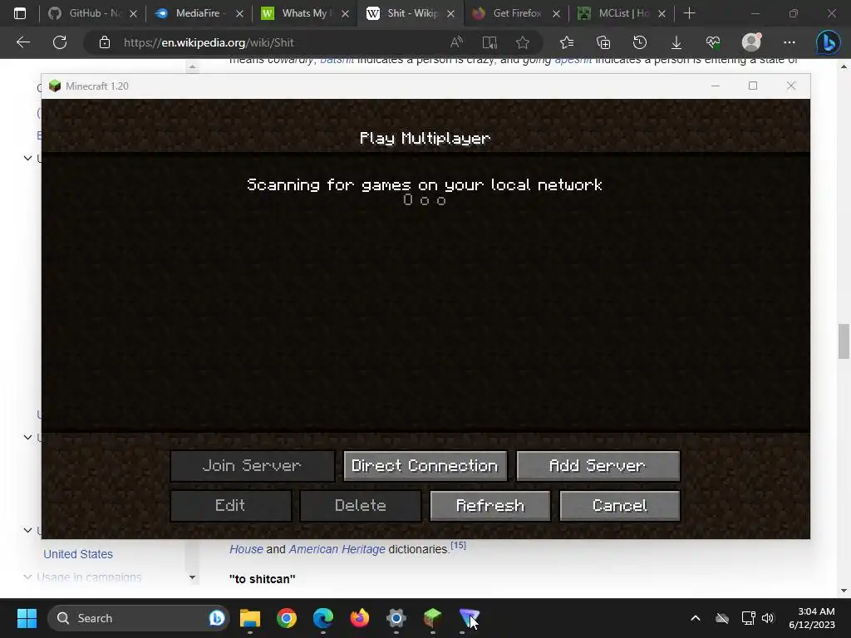This screenshot has height=638, width=851.
Task: Click Direct Connection in Minecraft
Action: click(425, 465)
